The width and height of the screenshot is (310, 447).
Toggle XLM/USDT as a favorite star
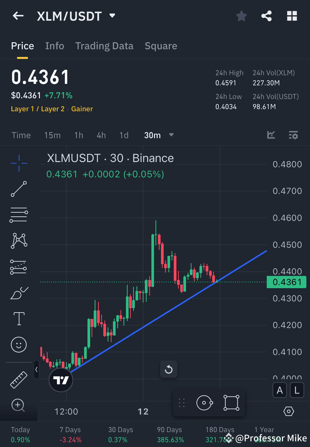(x=241, y=16)
